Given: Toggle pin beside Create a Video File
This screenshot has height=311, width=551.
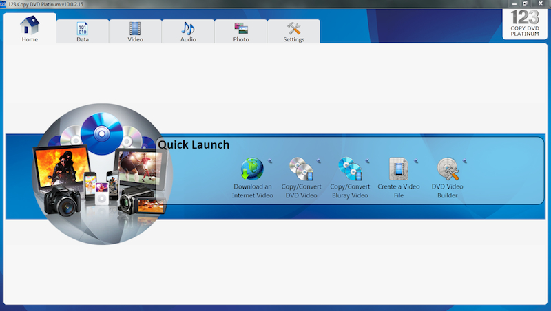Looking at the screenshot, I should (416, 161).
